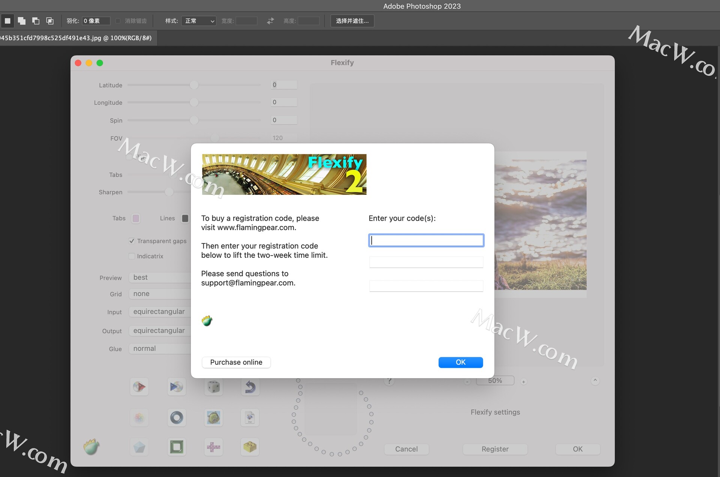Click the Flexify settings label

495,412
